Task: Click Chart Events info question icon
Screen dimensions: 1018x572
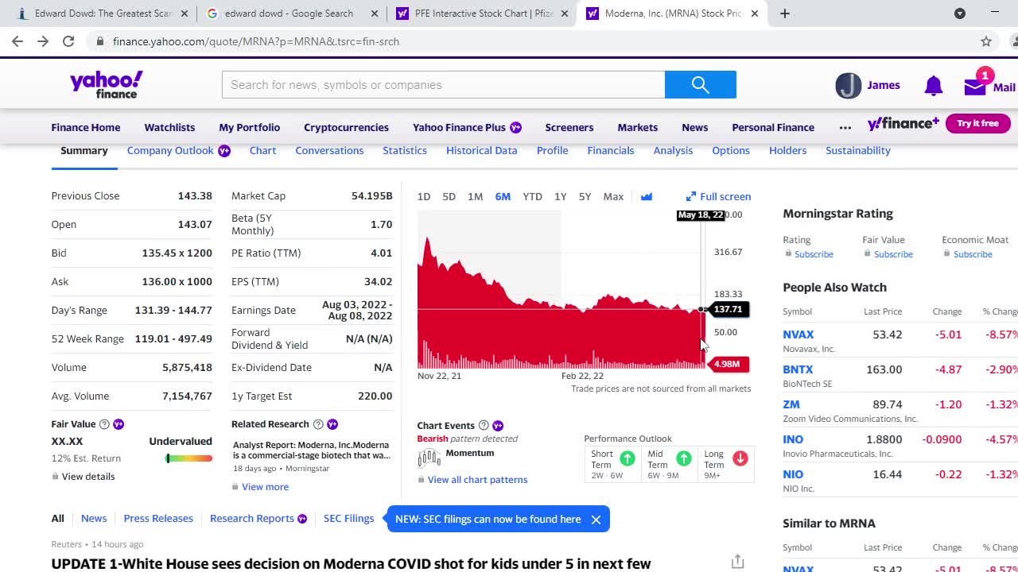Action: tap(484, 426)
